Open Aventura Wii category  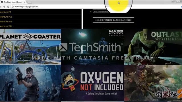6,26
